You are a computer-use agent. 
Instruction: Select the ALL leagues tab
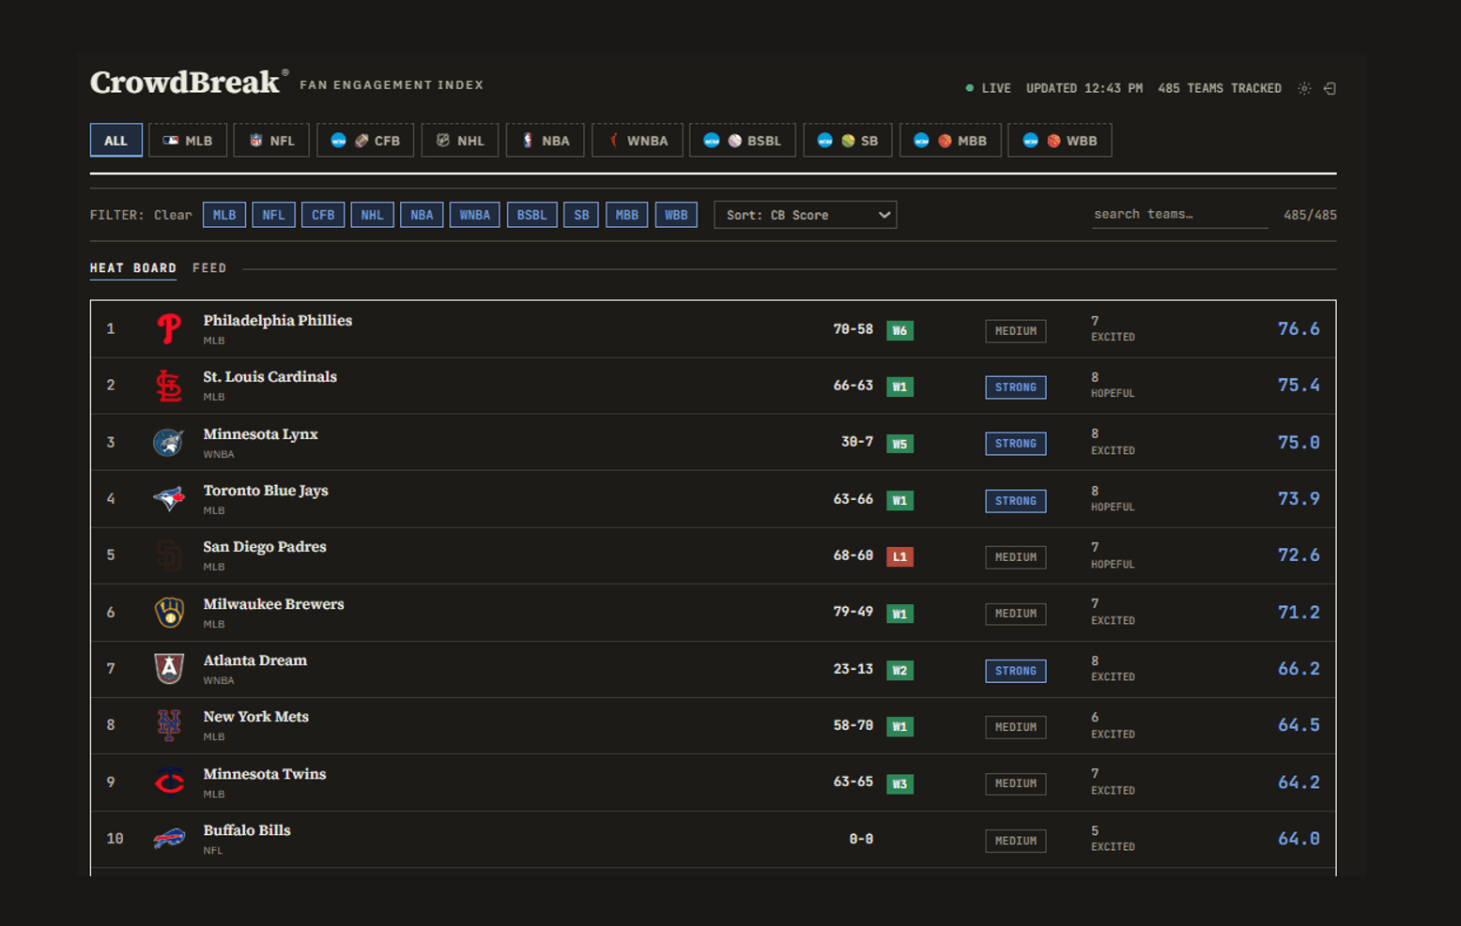coord(115,141)
